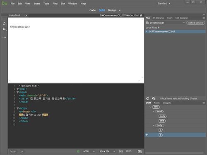Click the Local Files column header
The image size is (207, 155).
point(152,28)
